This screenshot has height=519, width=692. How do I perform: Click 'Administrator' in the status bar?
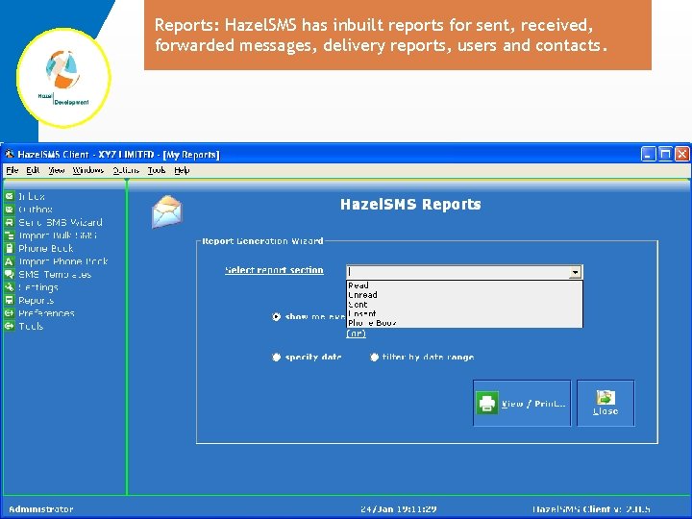41,508
